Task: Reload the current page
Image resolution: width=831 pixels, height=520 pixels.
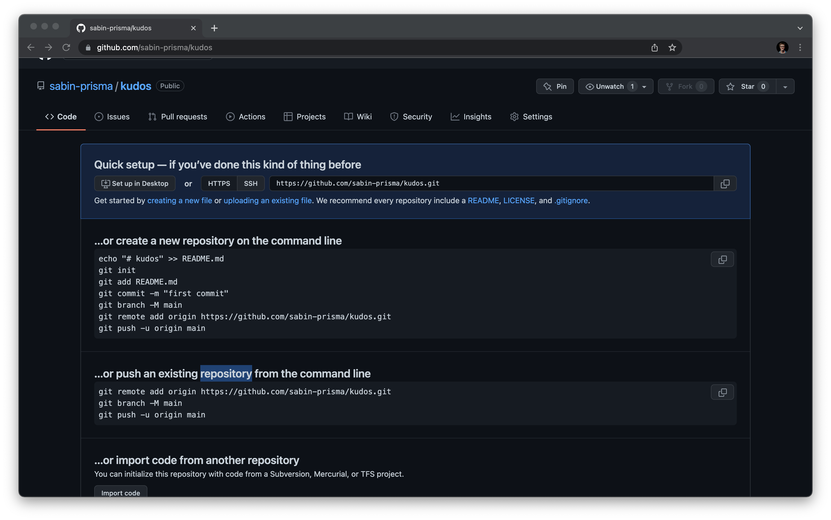Action: click(66, 47)
